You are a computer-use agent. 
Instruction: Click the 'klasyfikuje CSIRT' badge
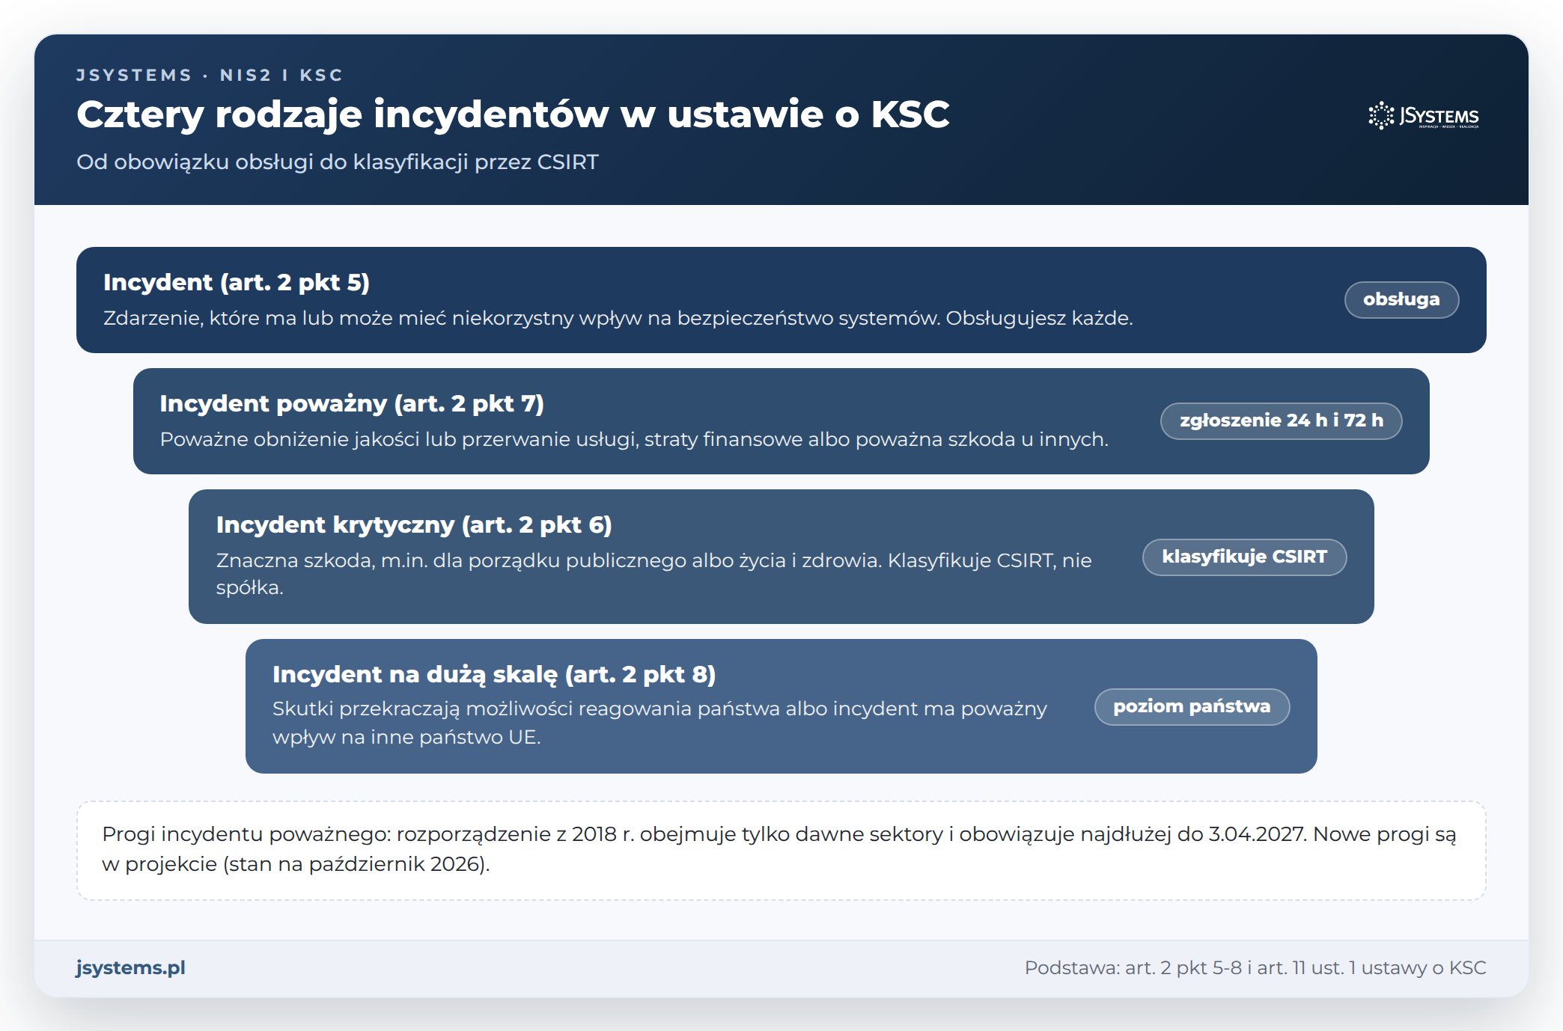[1244, 557]
